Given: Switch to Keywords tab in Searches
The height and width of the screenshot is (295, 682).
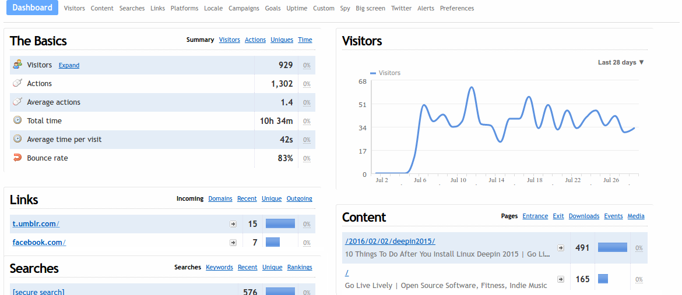Looking at the screenshot, I should click(x=219, y=267).
